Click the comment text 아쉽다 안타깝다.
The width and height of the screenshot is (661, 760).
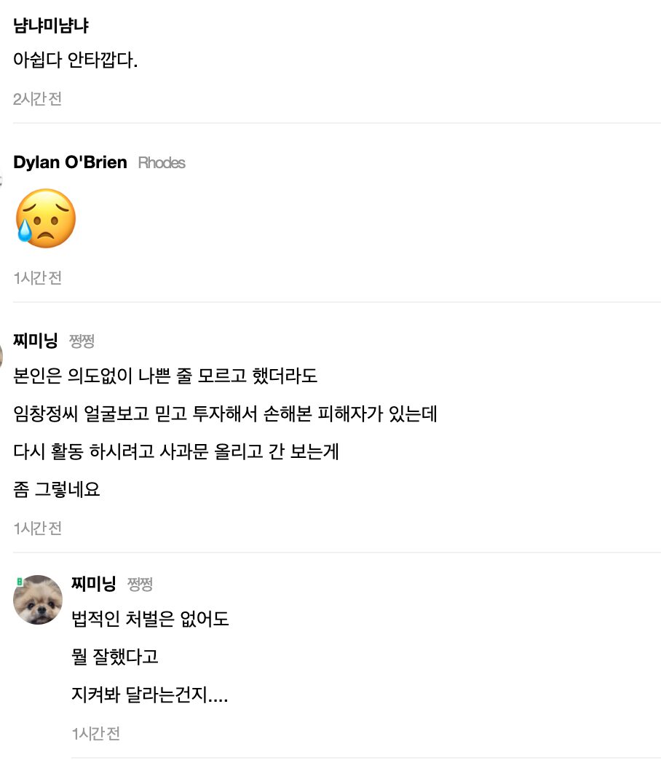coord(76,60)
